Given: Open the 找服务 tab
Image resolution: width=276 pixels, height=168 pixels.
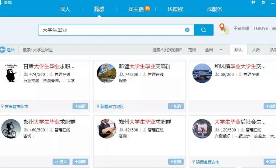Looking at the screenshot, I should [x=215, y=9].
